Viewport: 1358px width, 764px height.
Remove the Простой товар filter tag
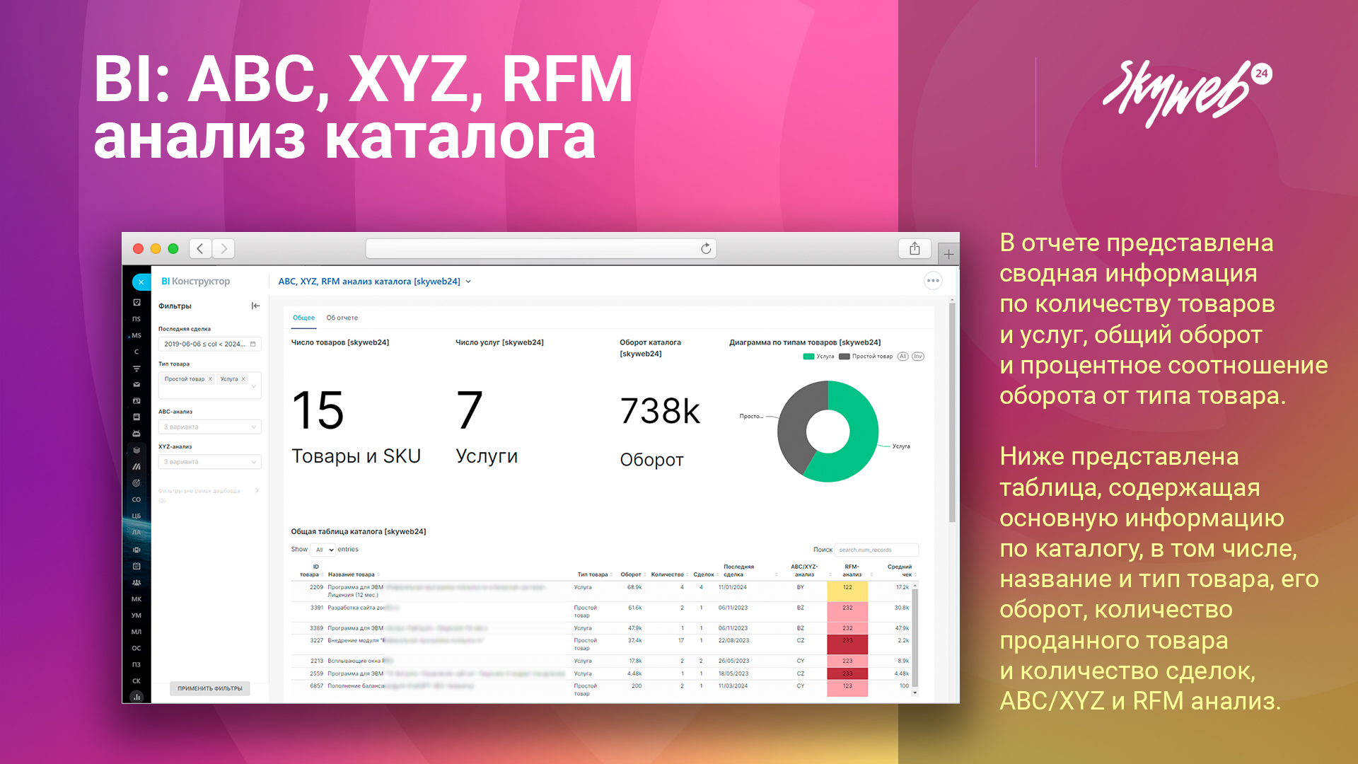[x=210, y=379]
